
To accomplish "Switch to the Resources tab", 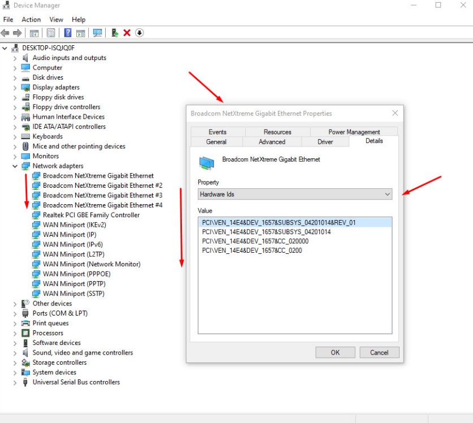I will pos(277,132).
